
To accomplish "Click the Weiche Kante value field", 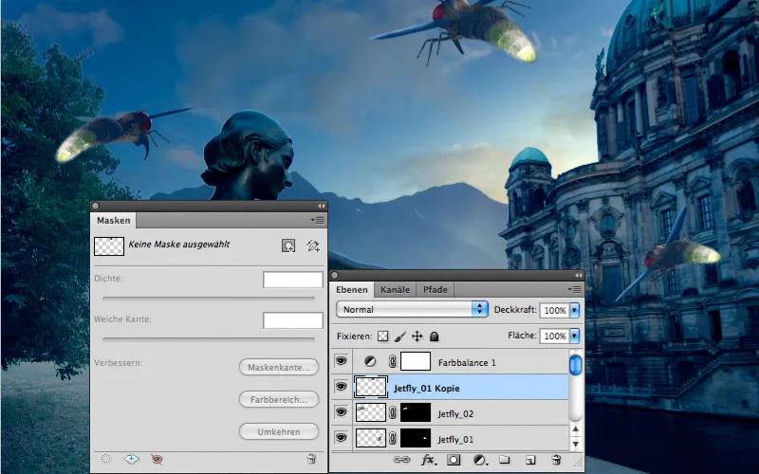I will tap(293, 320).
